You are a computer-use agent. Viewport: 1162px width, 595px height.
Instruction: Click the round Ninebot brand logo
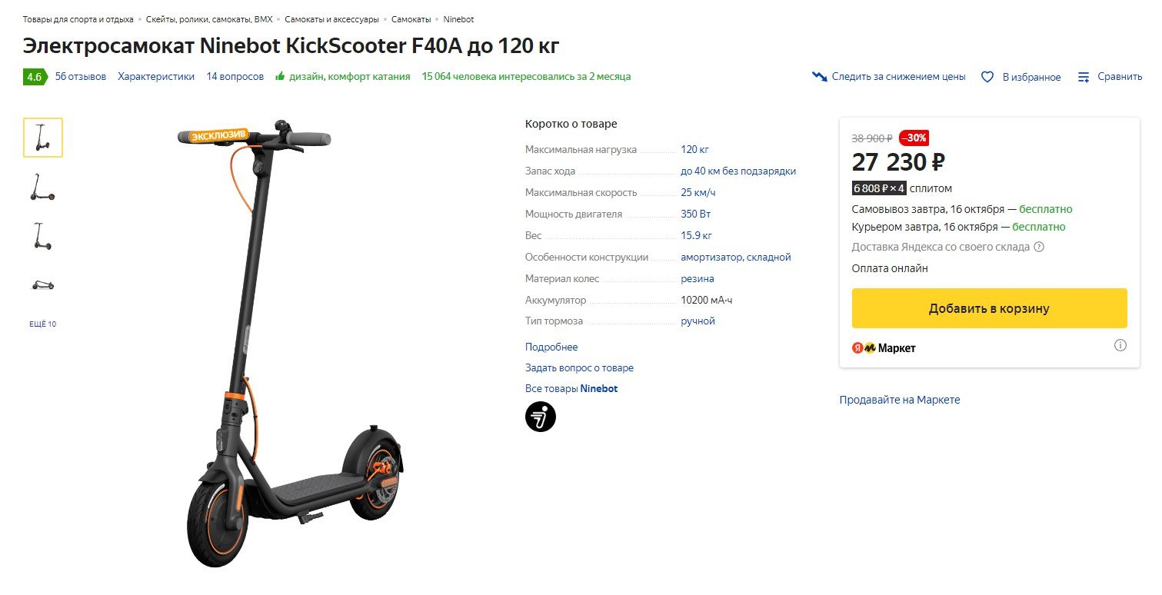pos(540,417)
